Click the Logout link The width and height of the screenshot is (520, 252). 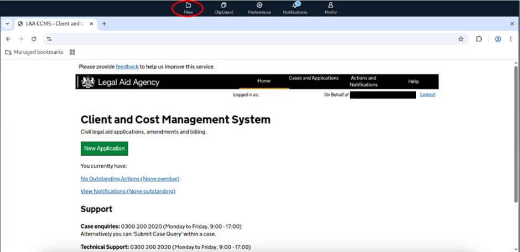pos(427,95)
